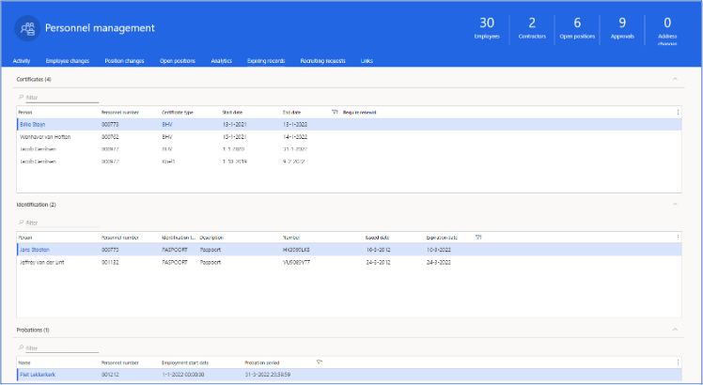Click the Require renewal column header

point(360,113)
